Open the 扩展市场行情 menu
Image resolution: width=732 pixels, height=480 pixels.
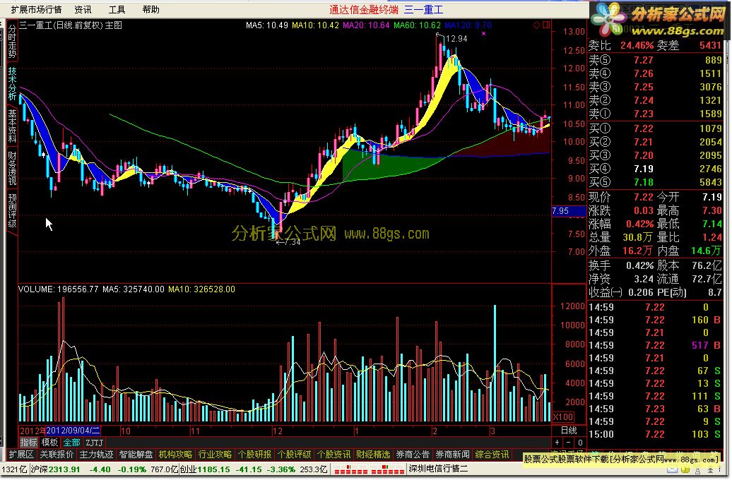[36, 9]
